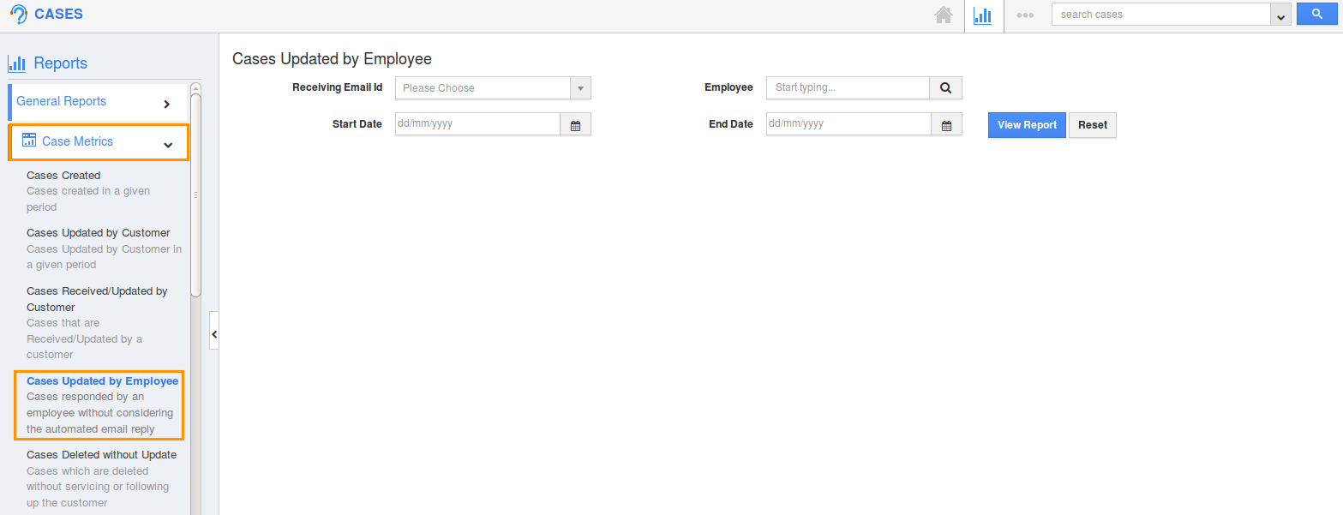Collapse the Case Metrics section
The image size is (1343, 515).
tap(167, 144)
